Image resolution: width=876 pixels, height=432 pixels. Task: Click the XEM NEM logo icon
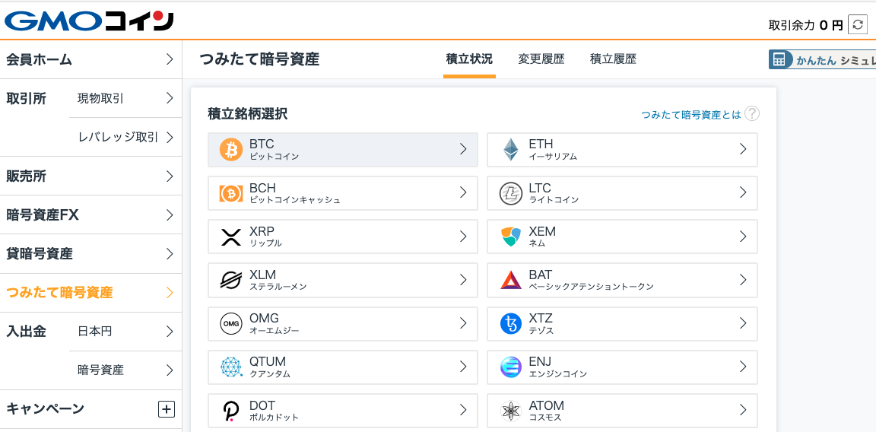pos(511,237)
